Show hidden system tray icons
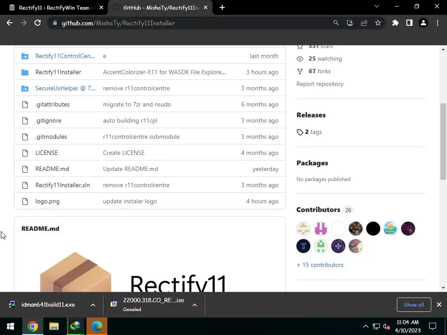This screenshot has height=335, width=447. (365, 326)
